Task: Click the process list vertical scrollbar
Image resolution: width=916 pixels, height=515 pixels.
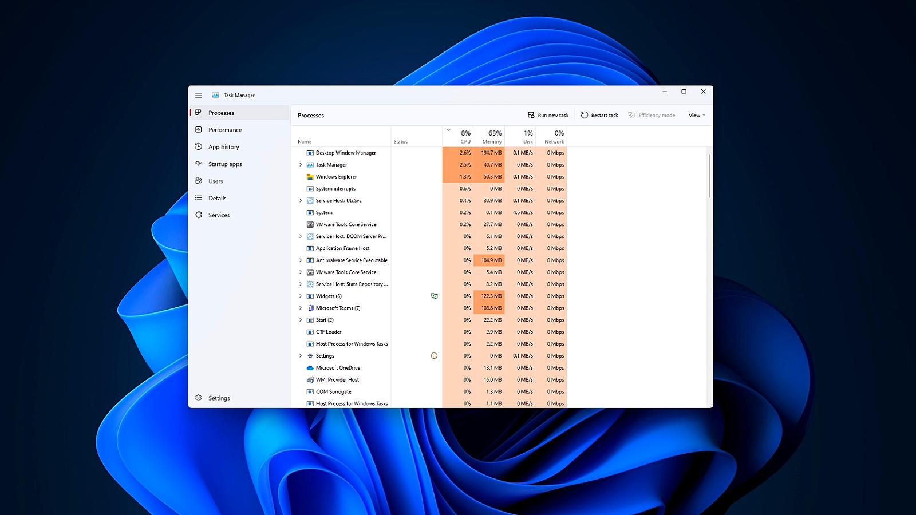Action: coord(710,176)
